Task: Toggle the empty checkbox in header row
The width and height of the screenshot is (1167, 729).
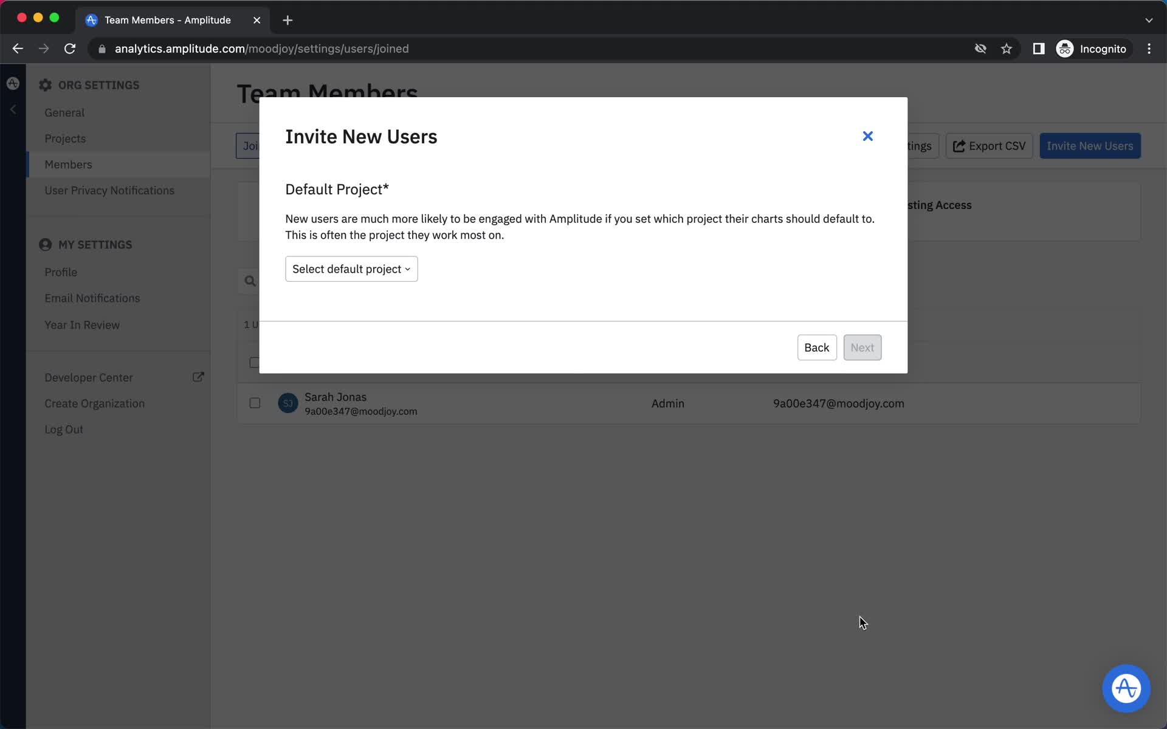Action: point(255,361)
